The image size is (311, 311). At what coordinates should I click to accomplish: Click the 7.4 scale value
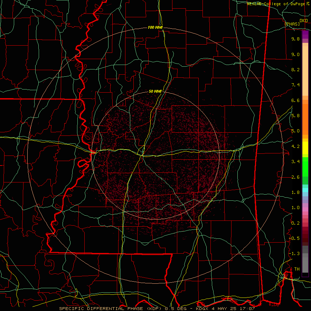pyautogui.click(x=295, y=85)
